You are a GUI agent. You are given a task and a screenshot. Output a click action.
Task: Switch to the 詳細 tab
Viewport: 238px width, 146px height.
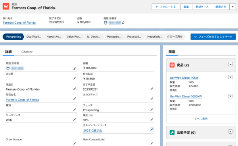point(8,52)
